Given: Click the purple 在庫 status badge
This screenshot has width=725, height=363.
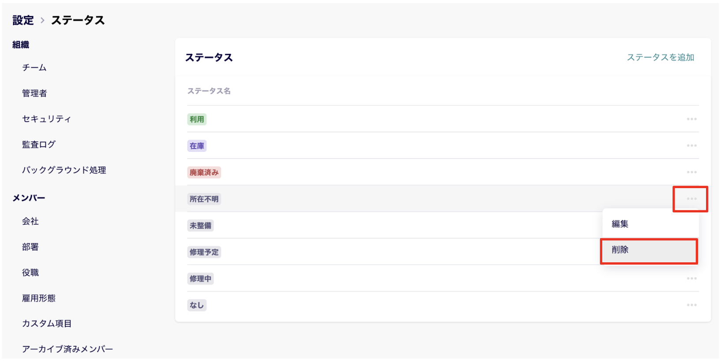Looking at the screenshot, I should [197, 146].
